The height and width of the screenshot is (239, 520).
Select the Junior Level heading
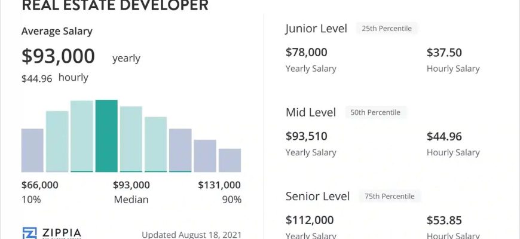pos(316,29)
